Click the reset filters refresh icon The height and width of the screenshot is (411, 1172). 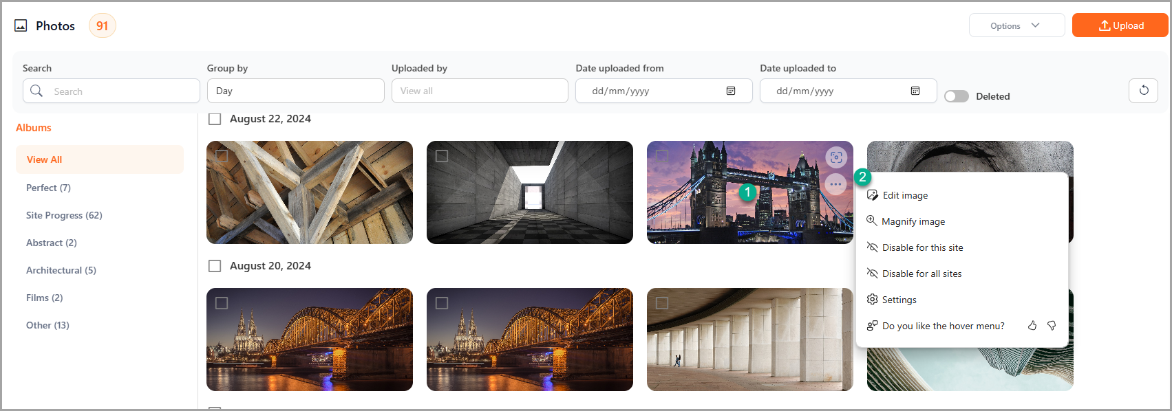click(1144, 91)
